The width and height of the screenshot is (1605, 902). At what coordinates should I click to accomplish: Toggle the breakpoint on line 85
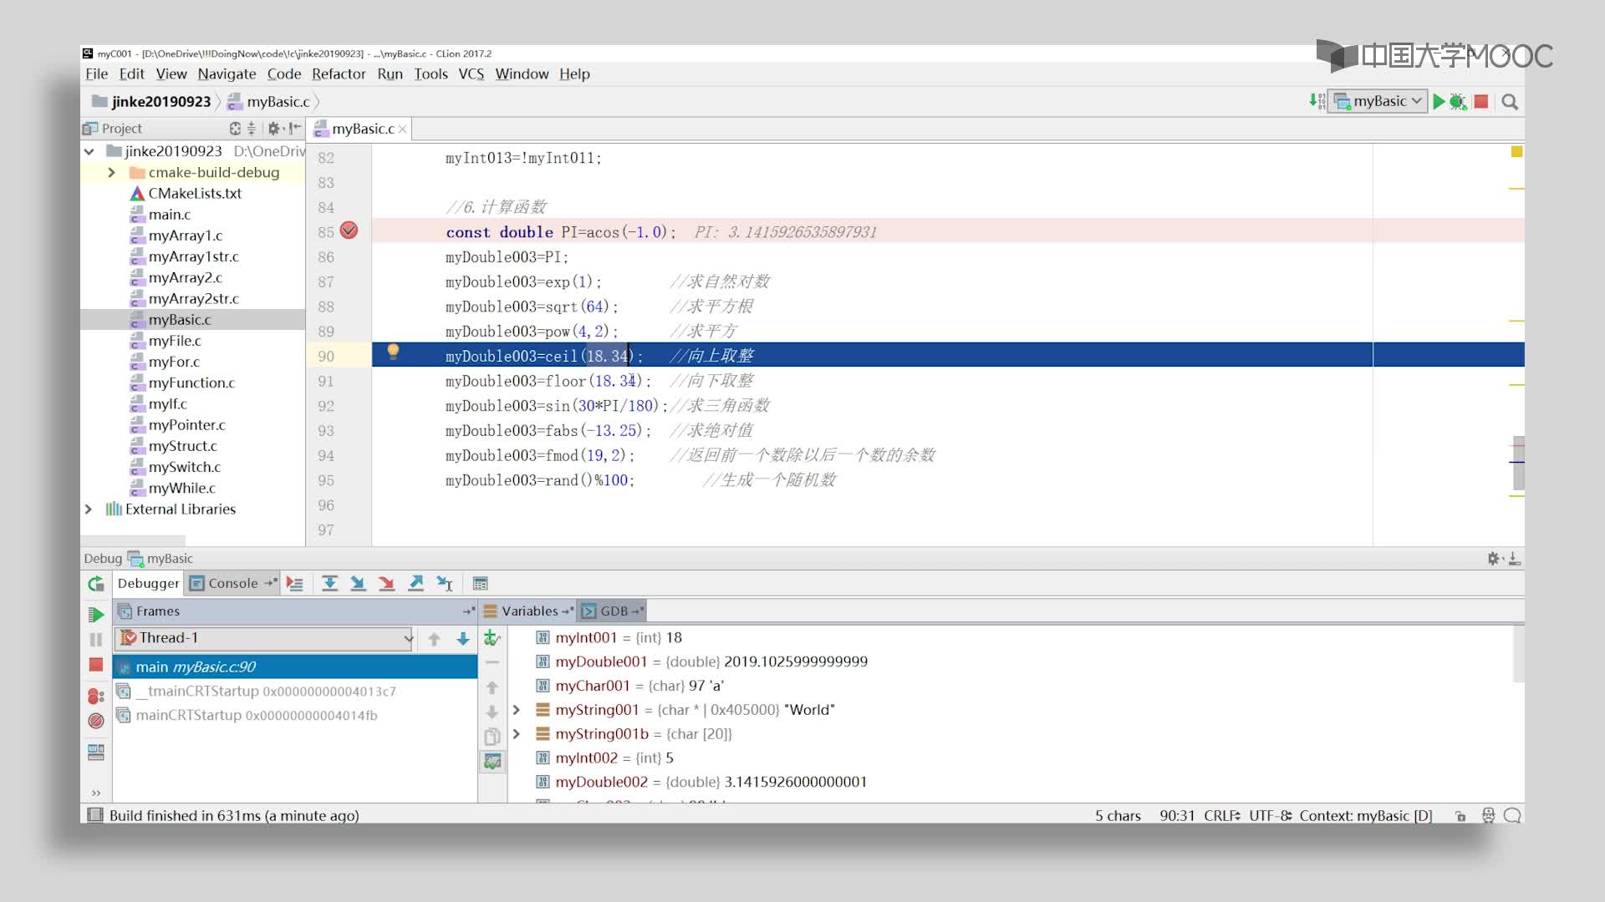pyautogui.click(x=349, y=231)
